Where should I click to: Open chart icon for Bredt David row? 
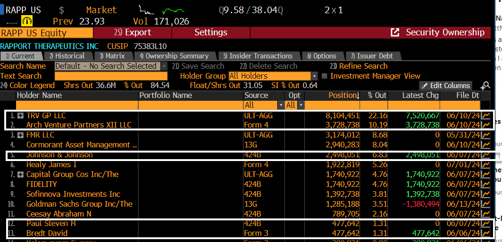485,233
